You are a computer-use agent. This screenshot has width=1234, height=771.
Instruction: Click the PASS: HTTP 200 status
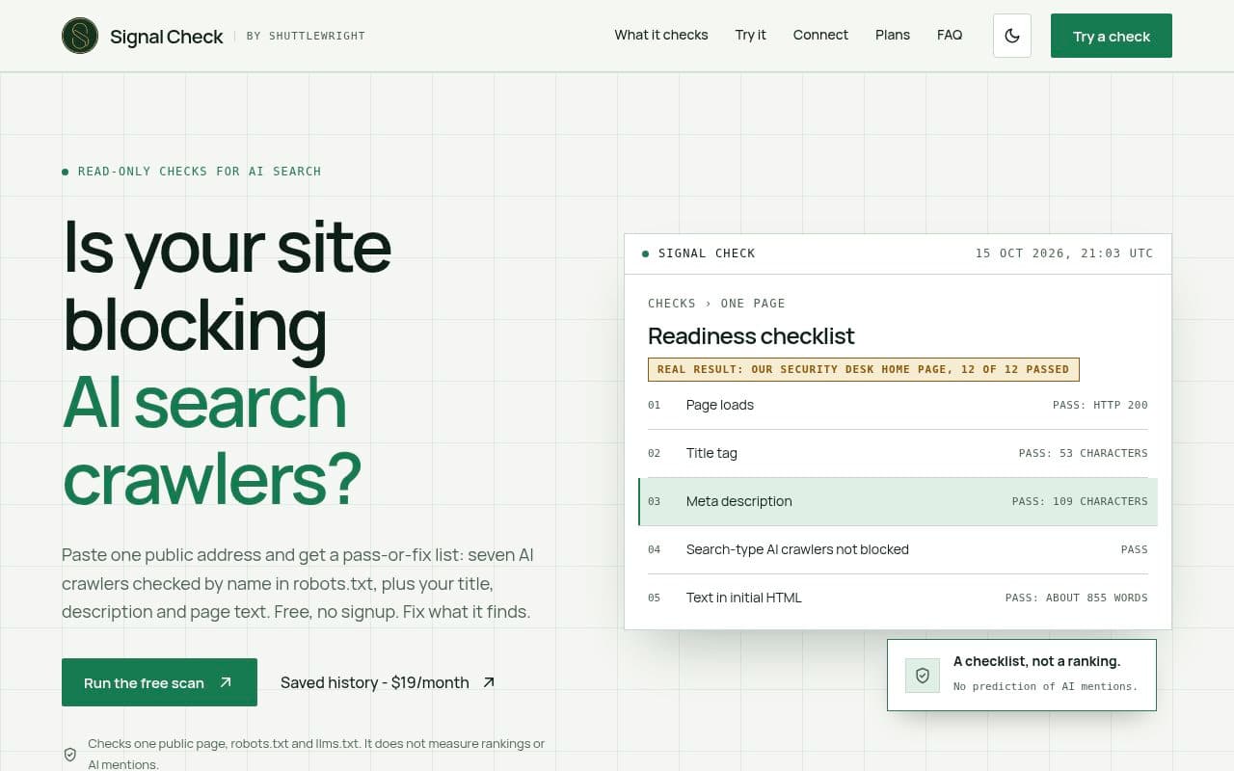click(x=1100, y=405)
